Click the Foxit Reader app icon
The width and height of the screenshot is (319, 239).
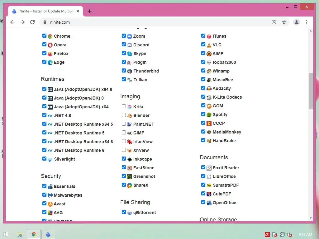(209, 168)
